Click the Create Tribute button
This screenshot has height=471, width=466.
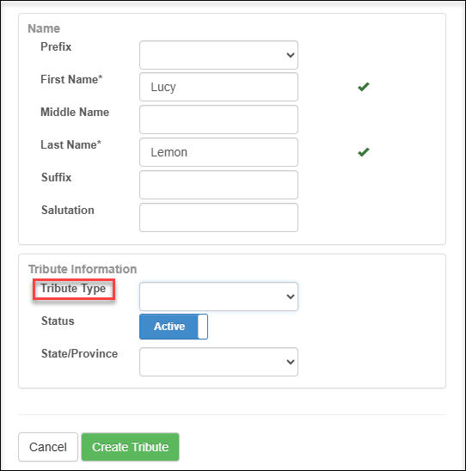click(130, 447)
